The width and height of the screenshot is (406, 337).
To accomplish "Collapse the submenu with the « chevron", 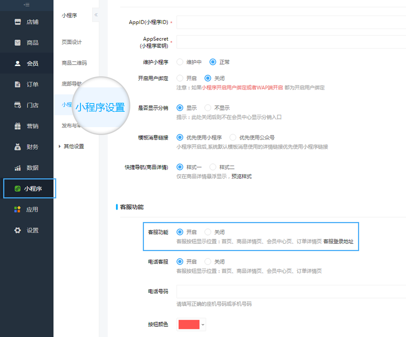I will (96, 15).
